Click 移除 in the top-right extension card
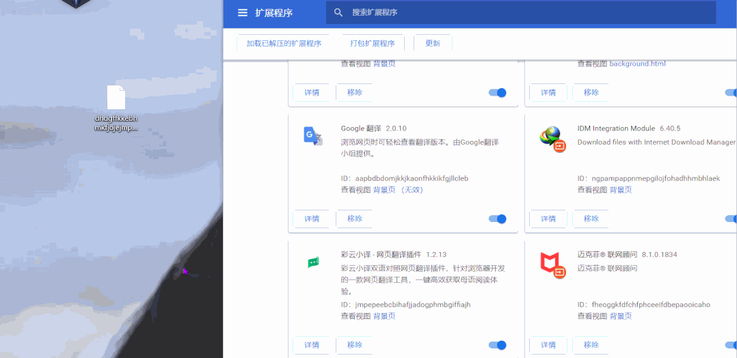Viewport: 737px width, 358px height. point(591,92)
